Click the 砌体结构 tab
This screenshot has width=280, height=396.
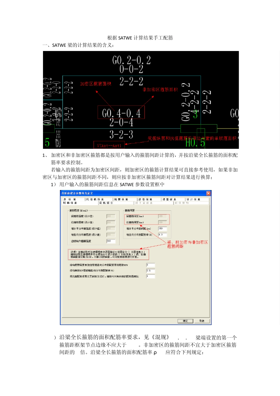[191, 203]
